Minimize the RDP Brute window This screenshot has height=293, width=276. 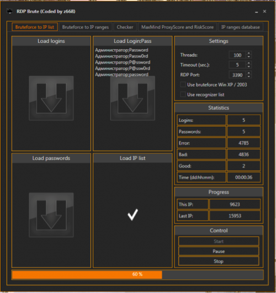tap(257, 12)
